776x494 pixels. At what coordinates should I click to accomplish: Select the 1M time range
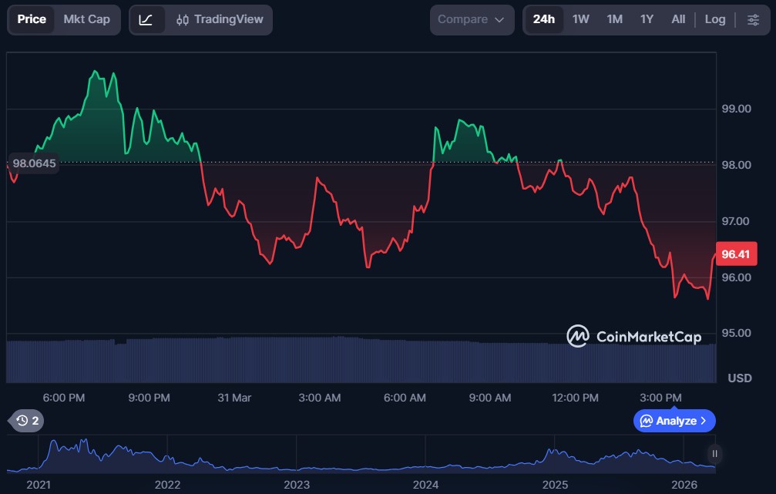pyautogui.click(x=614, y=19)
